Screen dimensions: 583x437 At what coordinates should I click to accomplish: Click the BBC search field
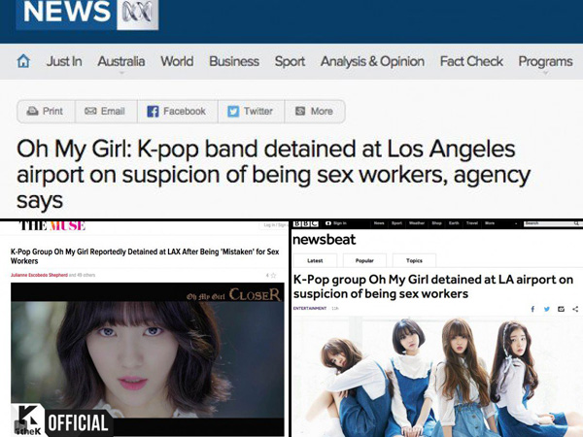(551, 223)
